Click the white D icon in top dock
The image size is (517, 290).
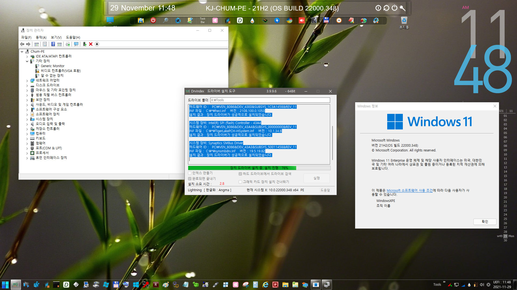(x=240, y=20)
